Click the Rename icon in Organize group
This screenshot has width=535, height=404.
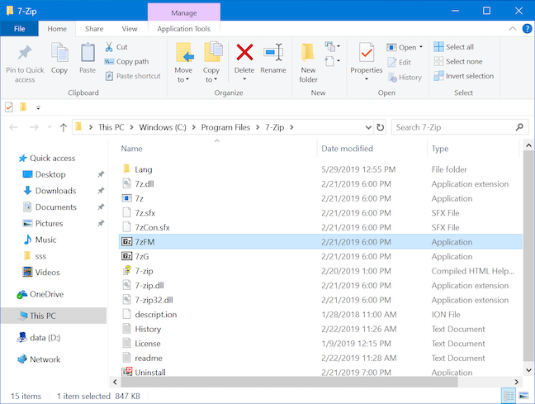(273, 52)
